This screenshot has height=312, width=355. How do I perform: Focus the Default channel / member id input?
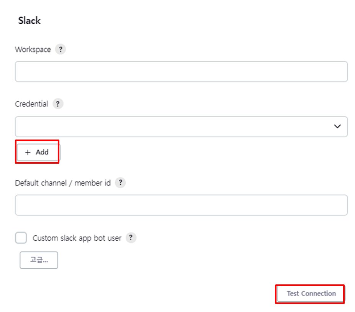pyautogui.click(x=182, y=205)
